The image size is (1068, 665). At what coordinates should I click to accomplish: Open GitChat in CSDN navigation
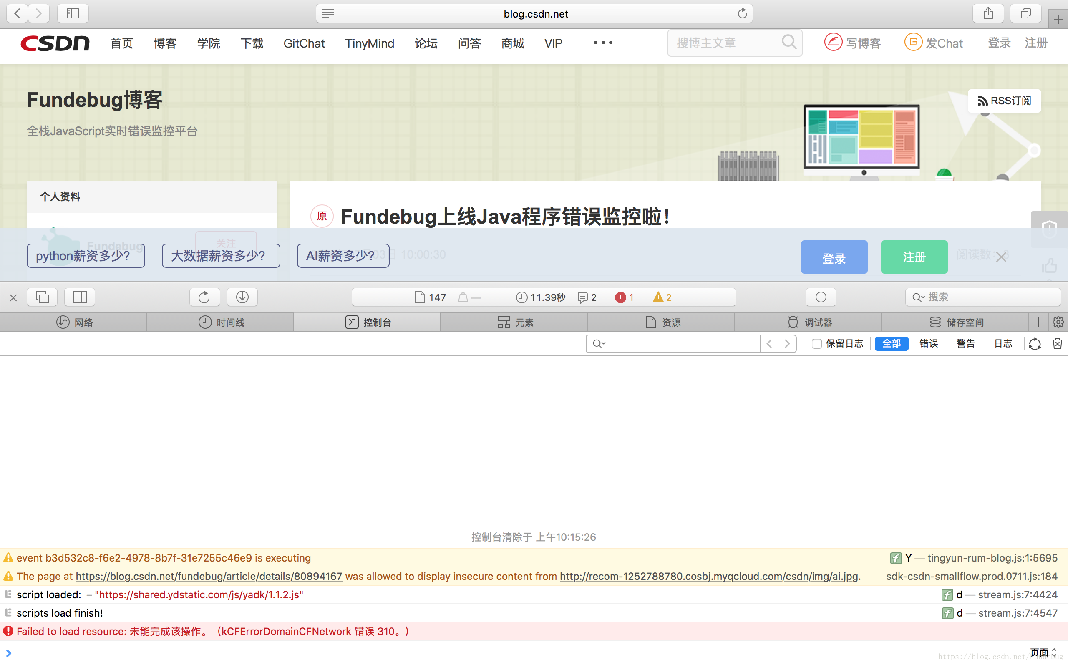304,43
